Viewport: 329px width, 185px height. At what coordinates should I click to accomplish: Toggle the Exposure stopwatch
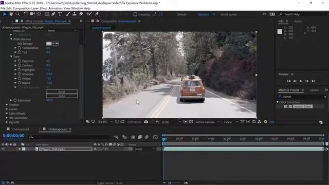[20, 61]
